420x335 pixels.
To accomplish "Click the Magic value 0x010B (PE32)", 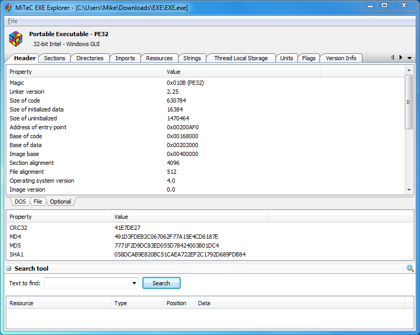I will click(185, 83).
